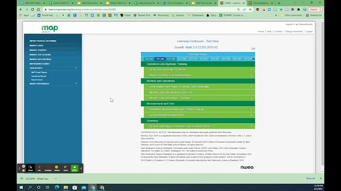The image size is (341, 191).
Task: Open the Apps bookmarks shortcut
Action: [x=24, y=15]
